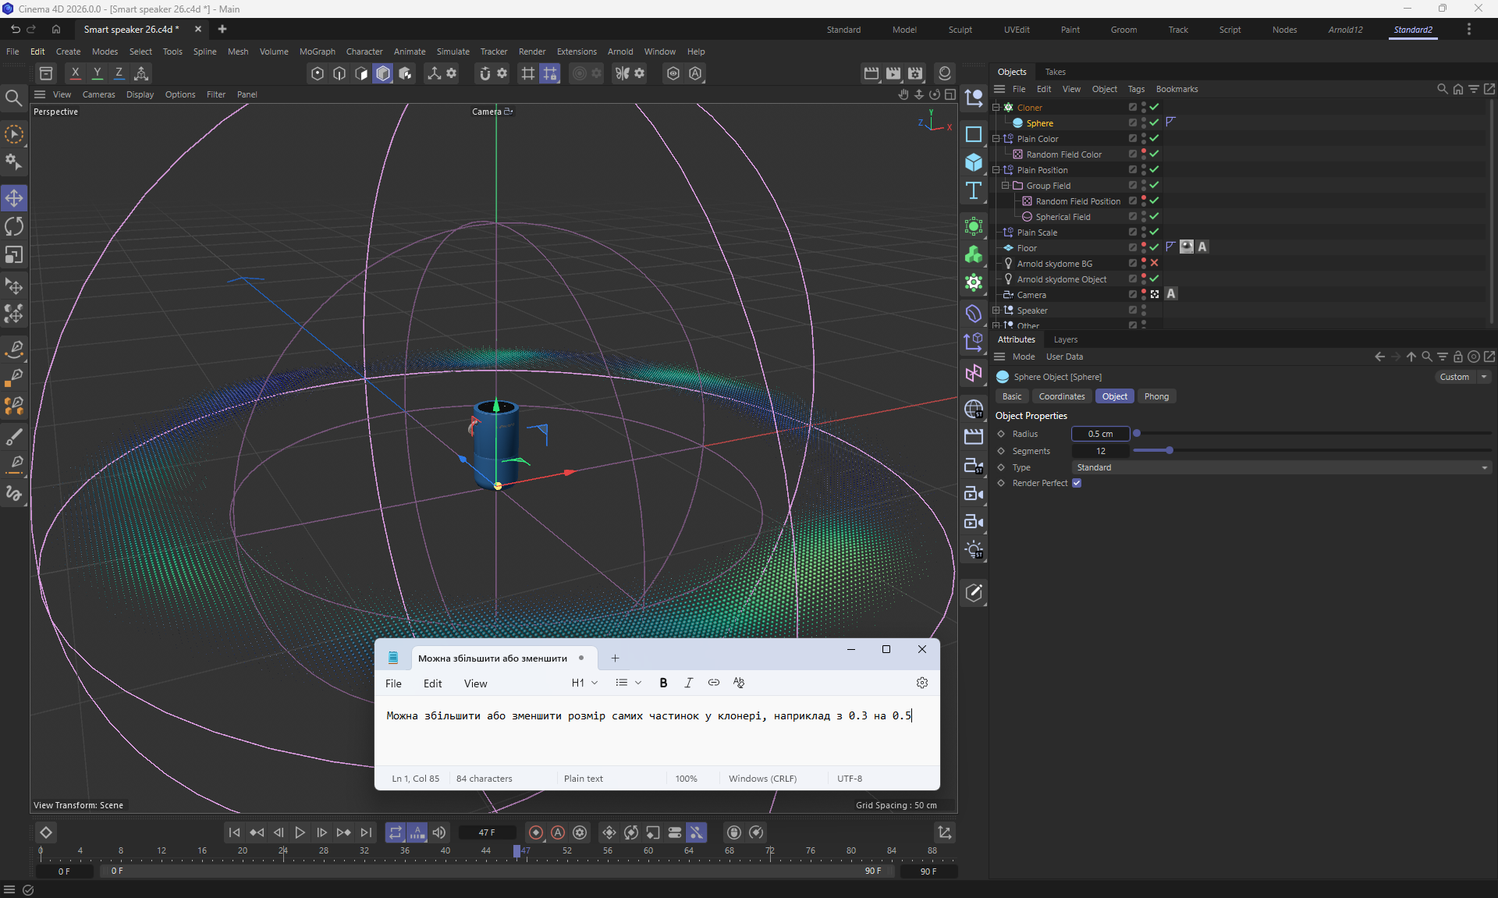Click the Text object icon
1498x898 pixels.
[x=973, y=191]
